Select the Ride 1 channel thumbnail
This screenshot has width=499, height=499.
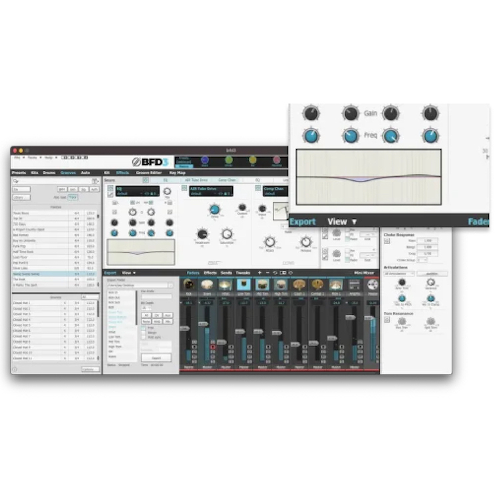pos(336,285)
